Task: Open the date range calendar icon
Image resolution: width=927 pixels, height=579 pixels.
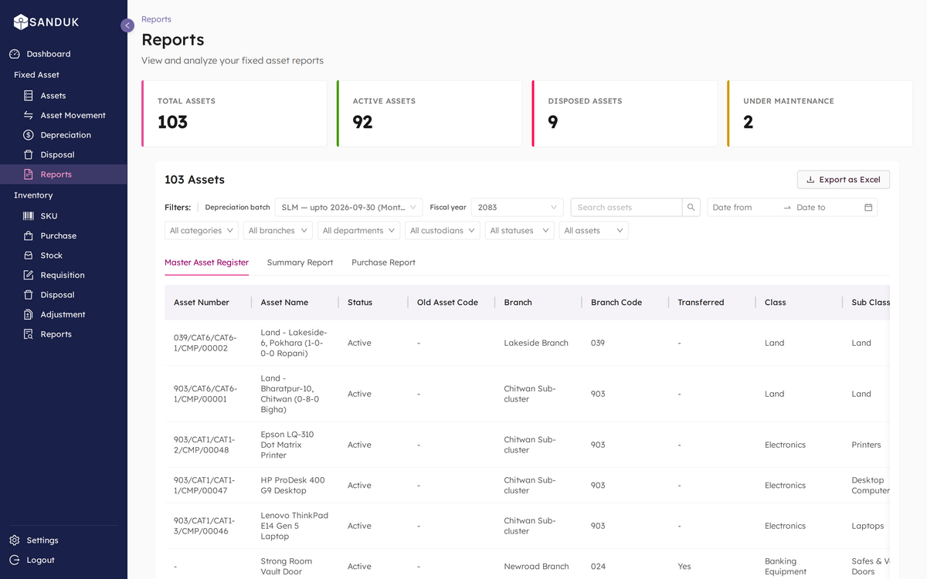Action: (868, 208)
